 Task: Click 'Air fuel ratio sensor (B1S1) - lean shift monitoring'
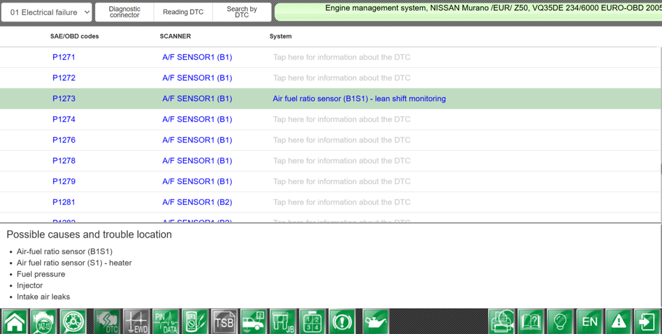coord(360,98)
